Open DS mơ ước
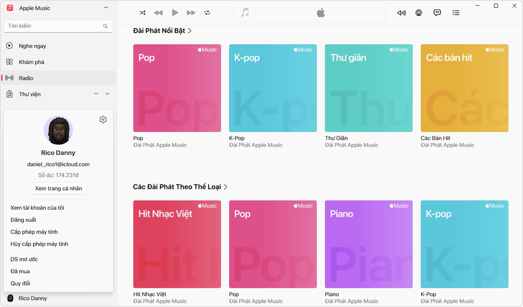 point(24,259)
